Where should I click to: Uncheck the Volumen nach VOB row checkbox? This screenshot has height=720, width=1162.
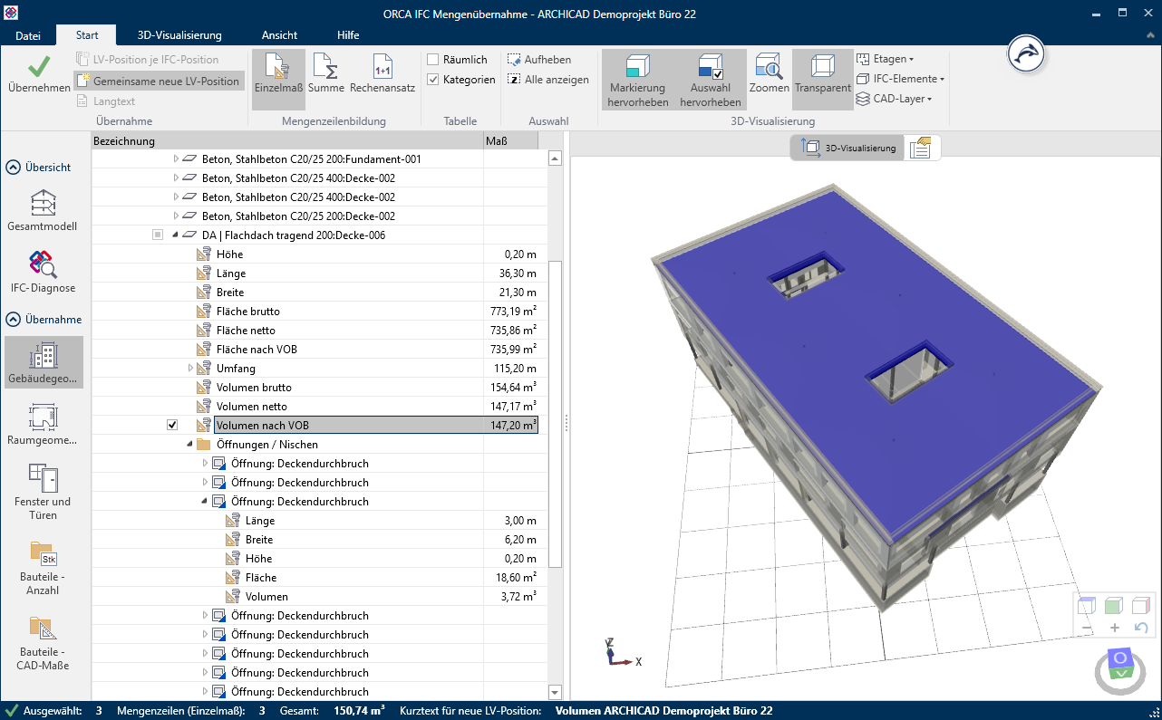click(172, 426)
